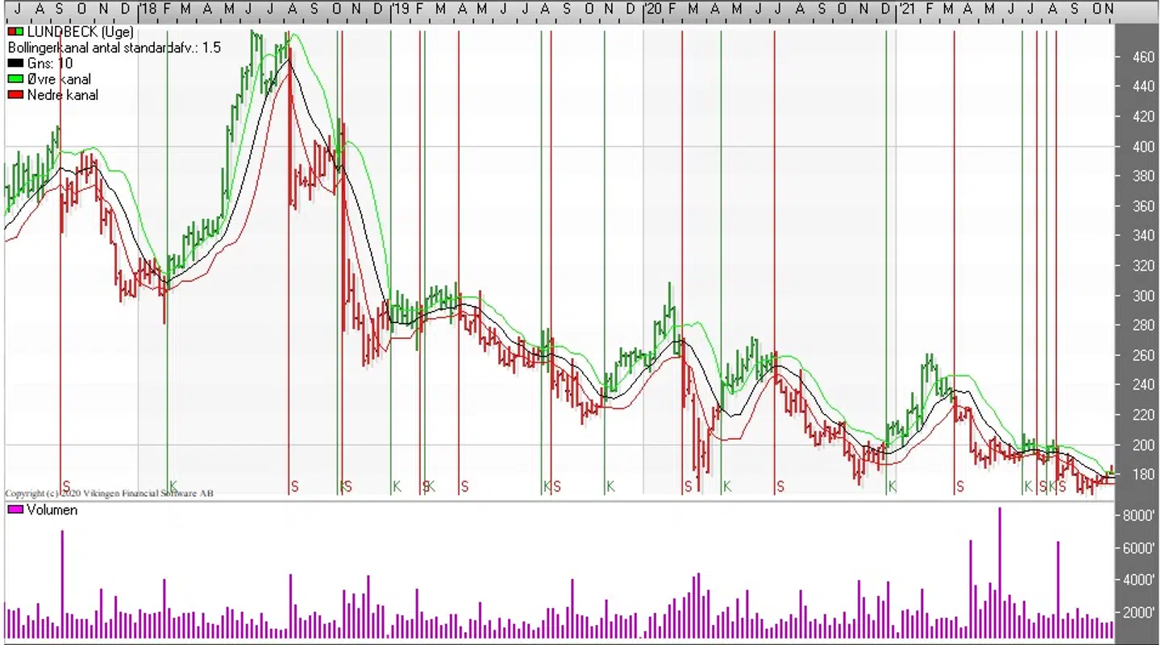Click the K buy marker in January 2019
This screenshot has width=1161, height=645.
tap(396, 486)
